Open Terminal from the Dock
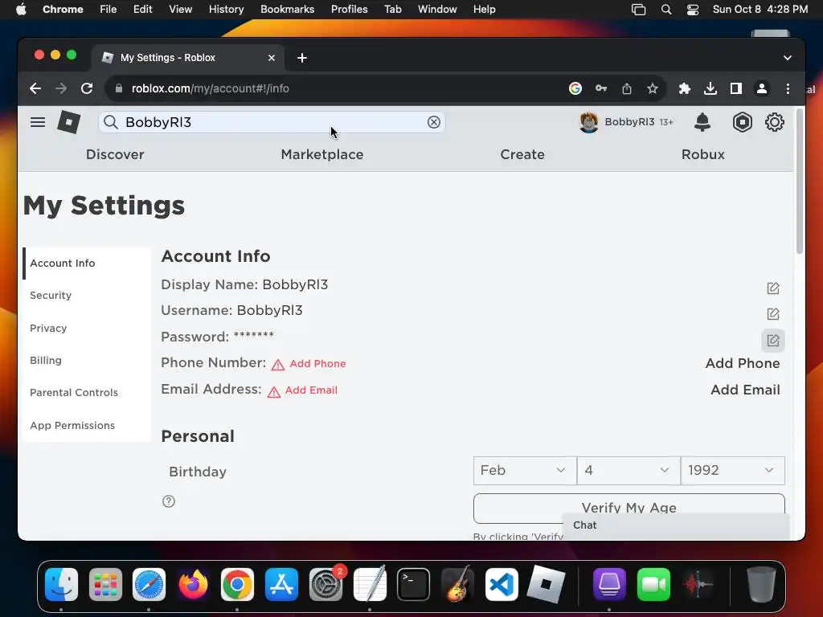This screenshot has height=617, width=823. (413, 585)
